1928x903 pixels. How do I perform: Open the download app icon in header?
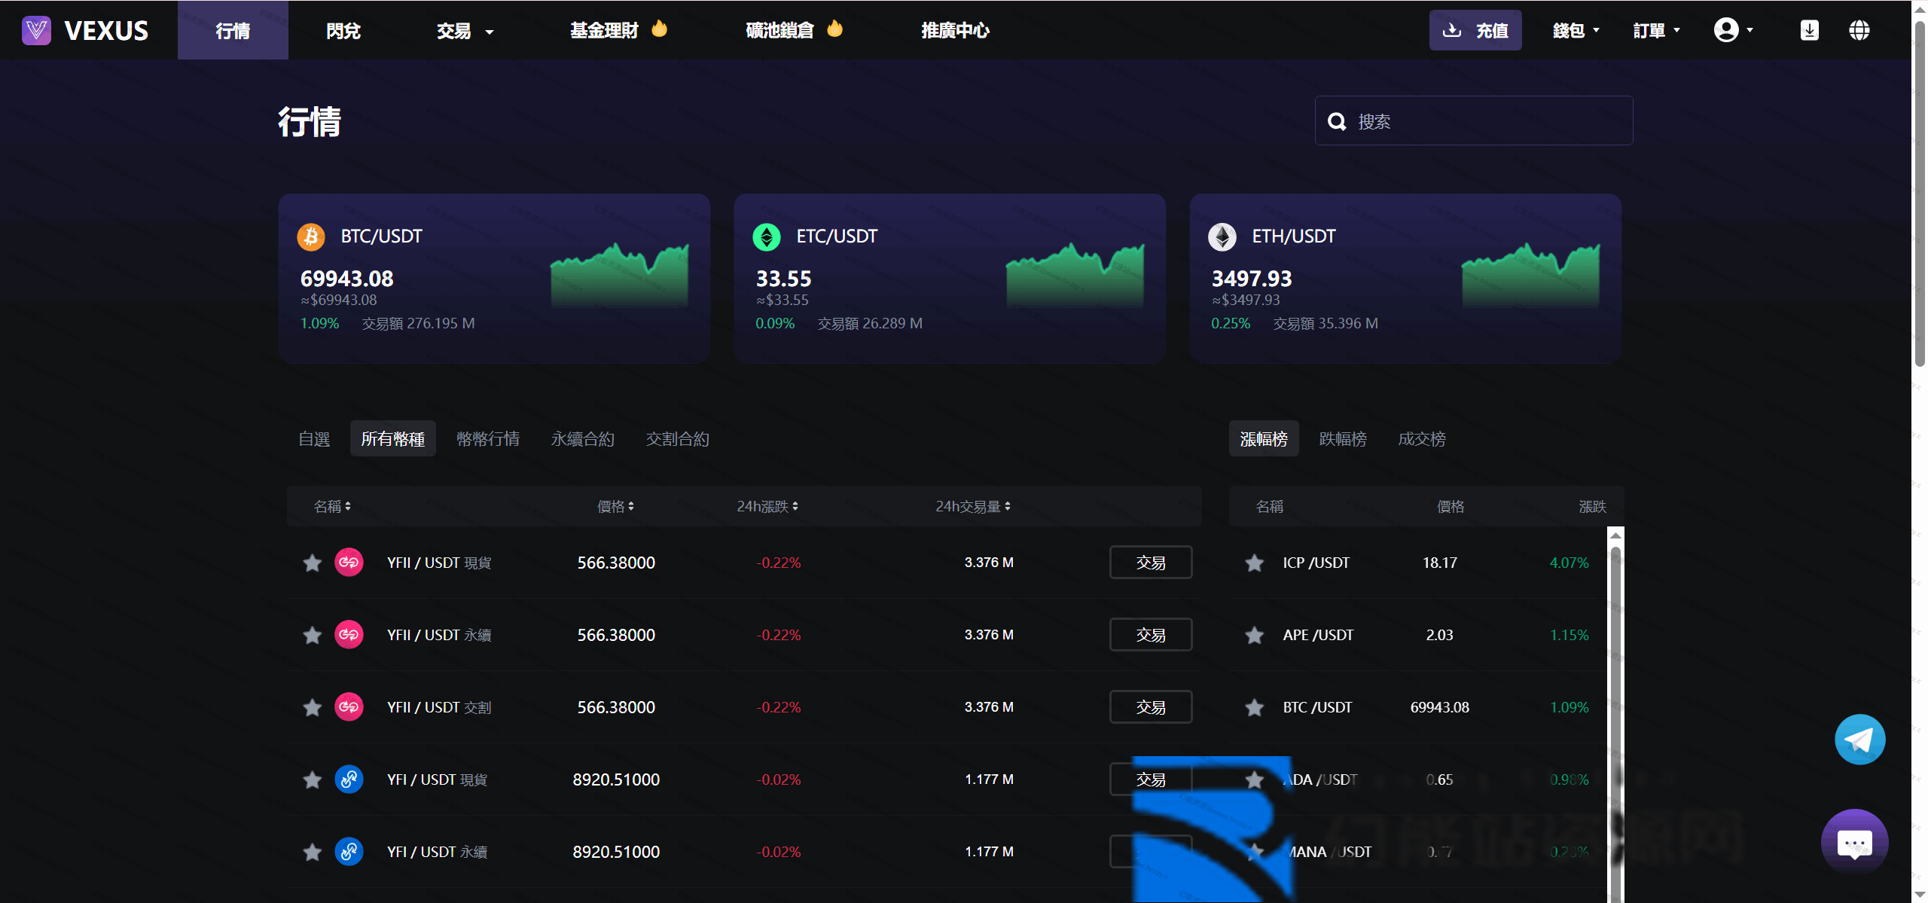[x=1809, y=30]
